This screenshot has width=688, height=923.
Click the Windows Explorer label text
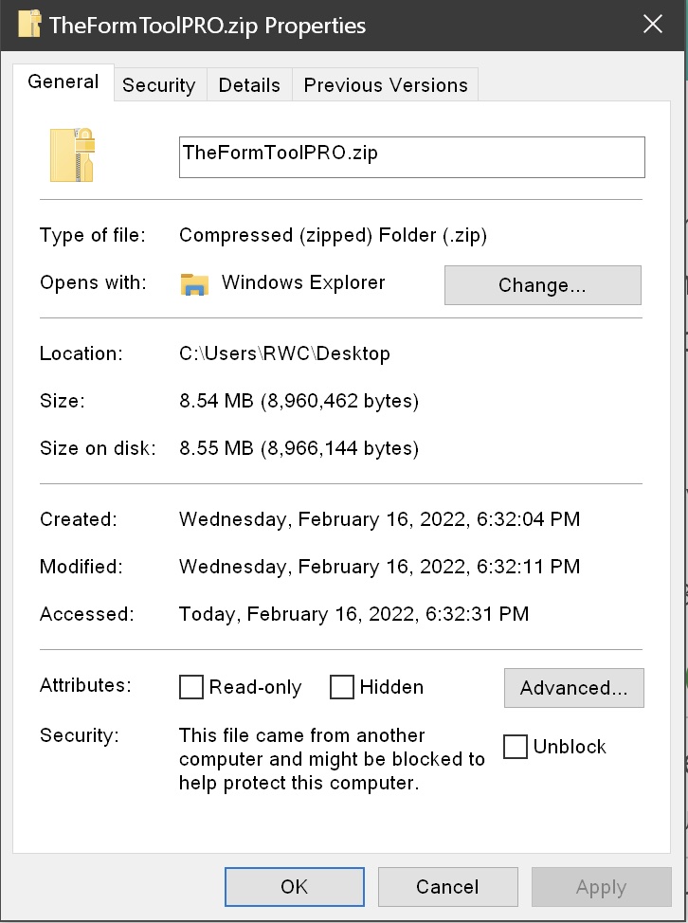click(x=303, y=282)
